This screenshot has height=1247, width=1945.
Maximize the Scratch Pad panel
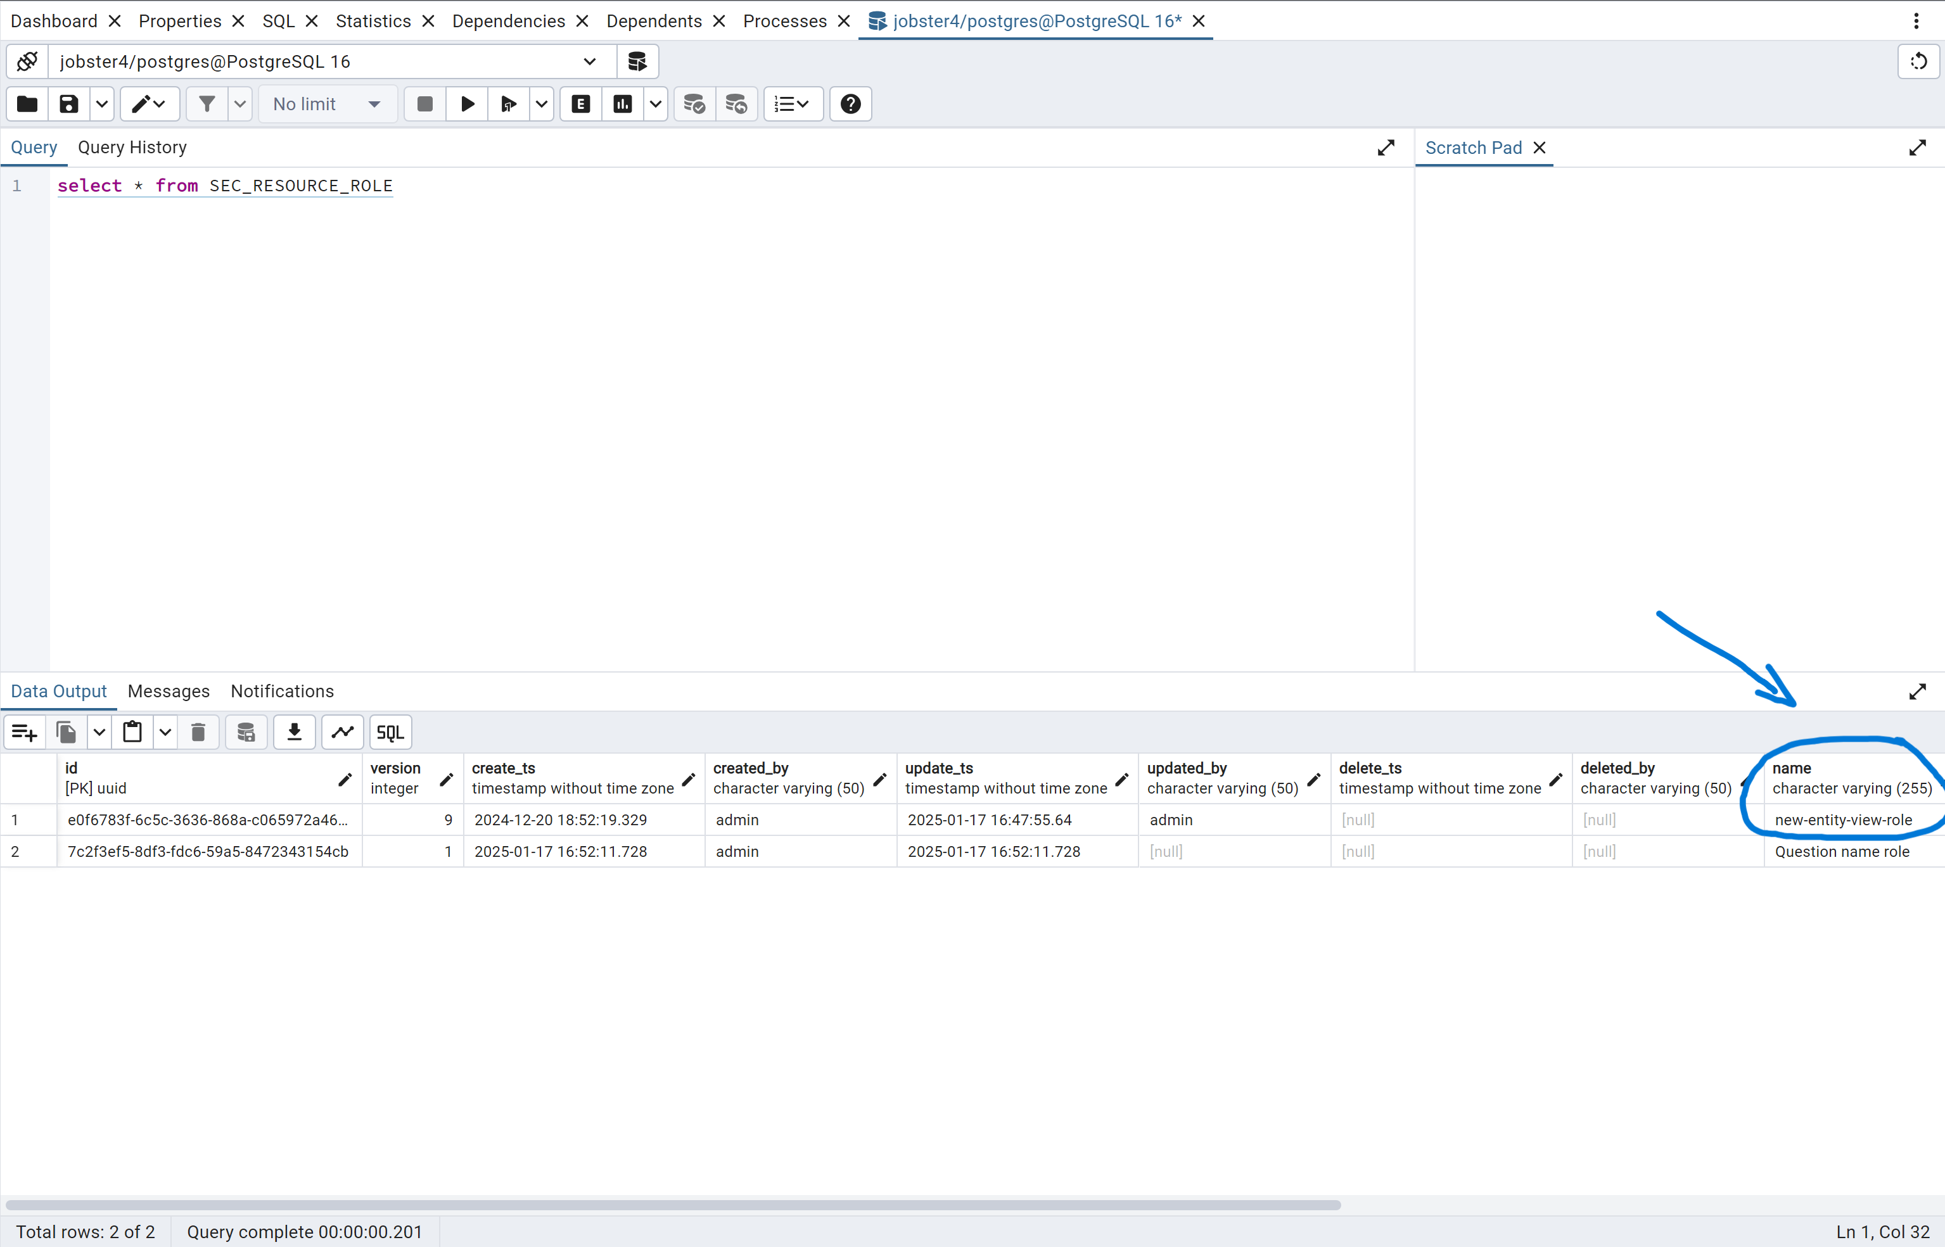(1918, 148)
